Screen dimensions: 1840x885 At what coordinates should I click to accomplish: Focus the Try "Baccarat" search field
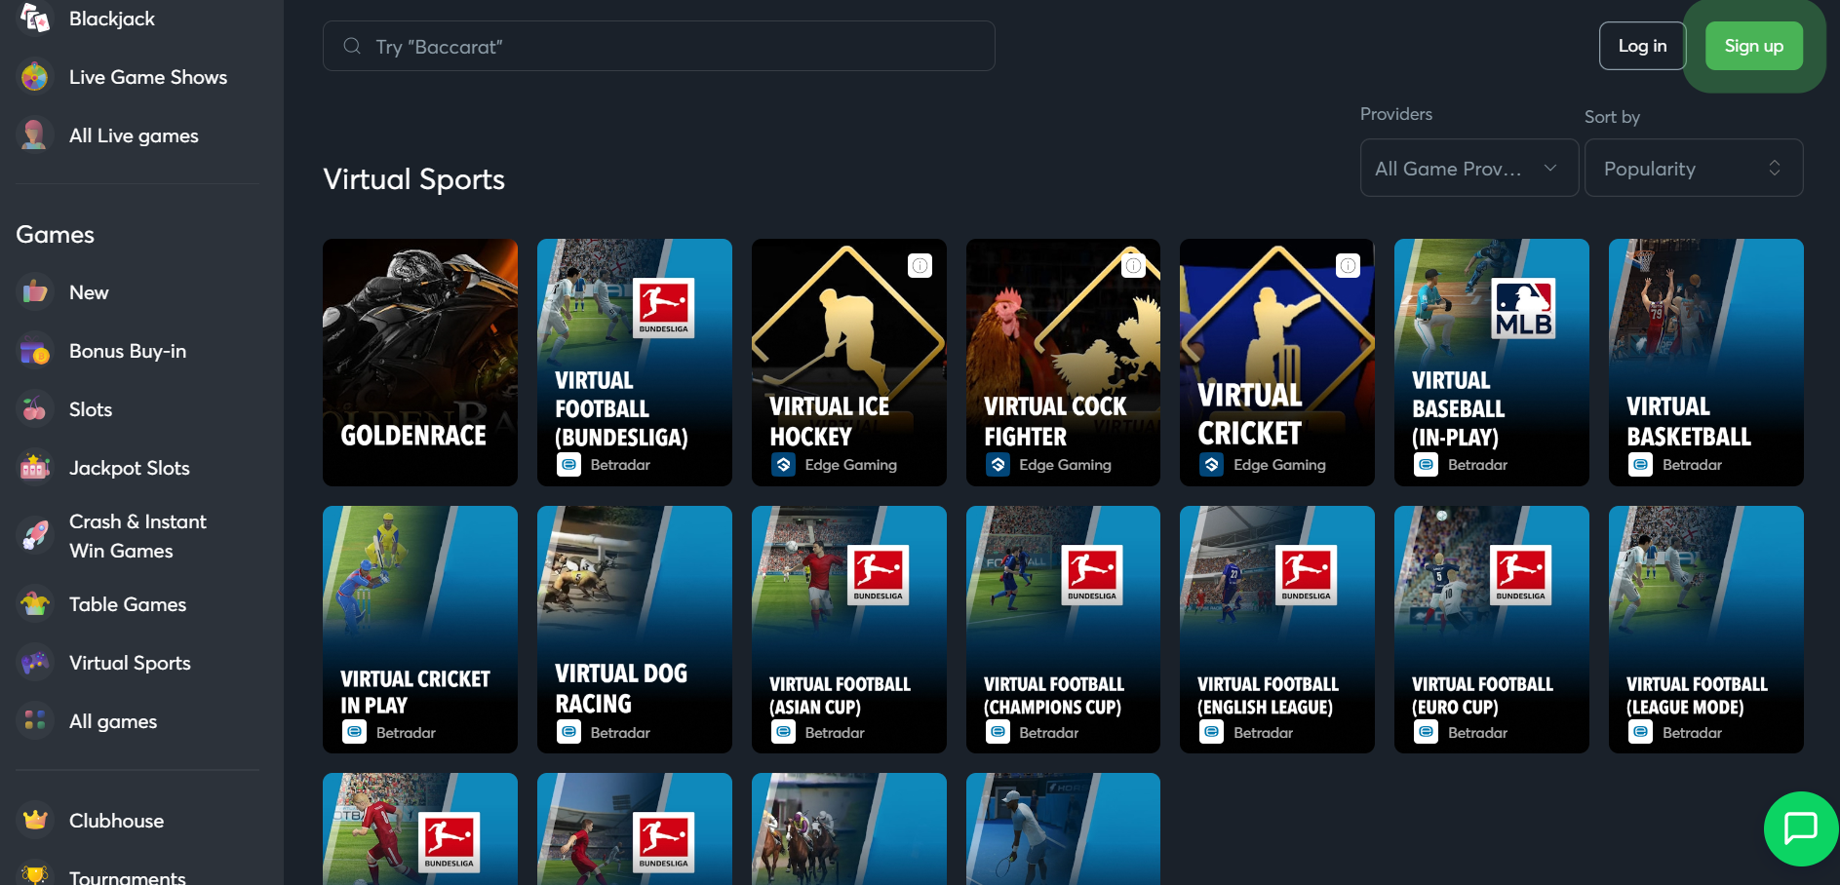(x=659, y=46)
